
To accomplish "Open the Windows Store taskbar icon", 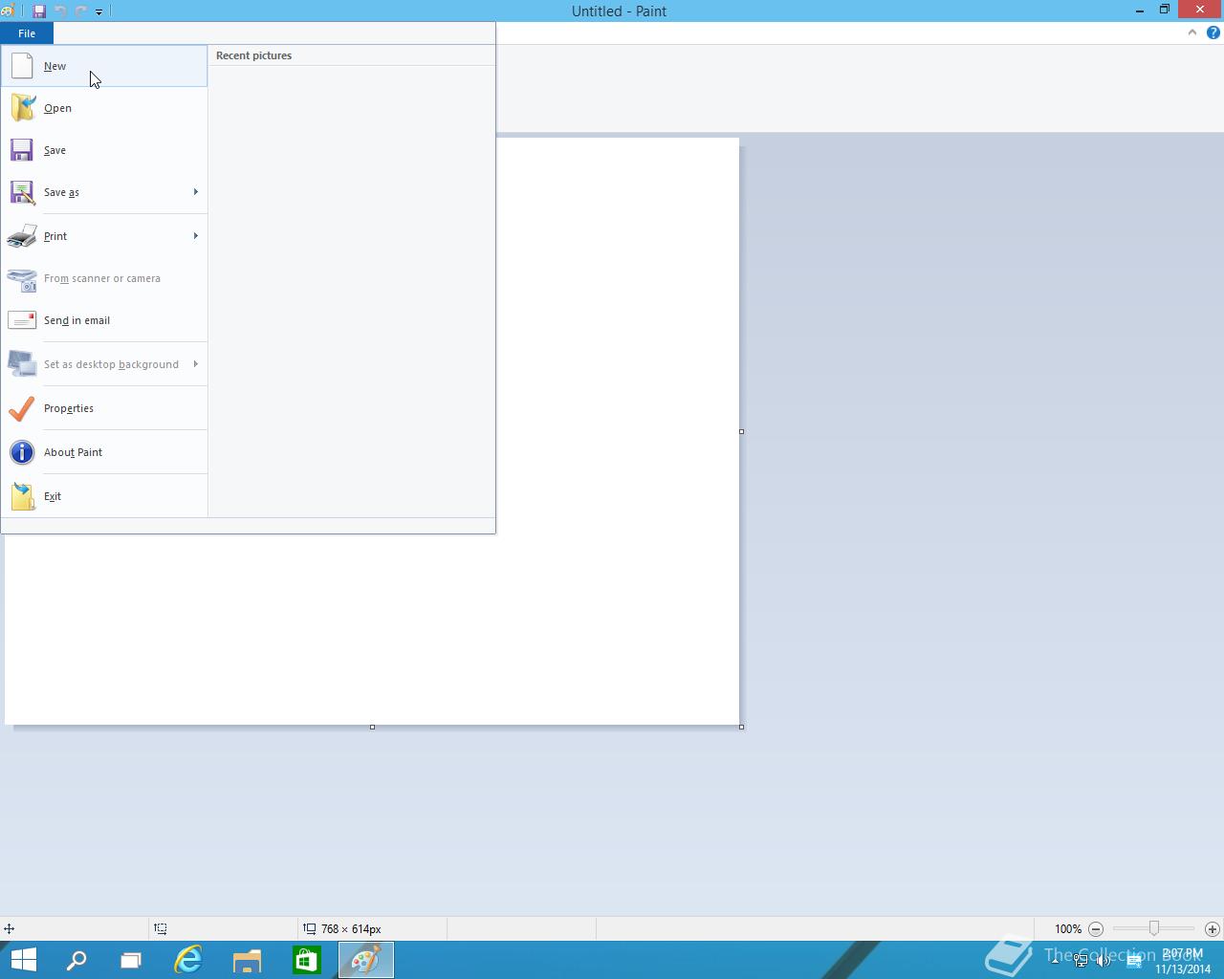I will point(306,960).
